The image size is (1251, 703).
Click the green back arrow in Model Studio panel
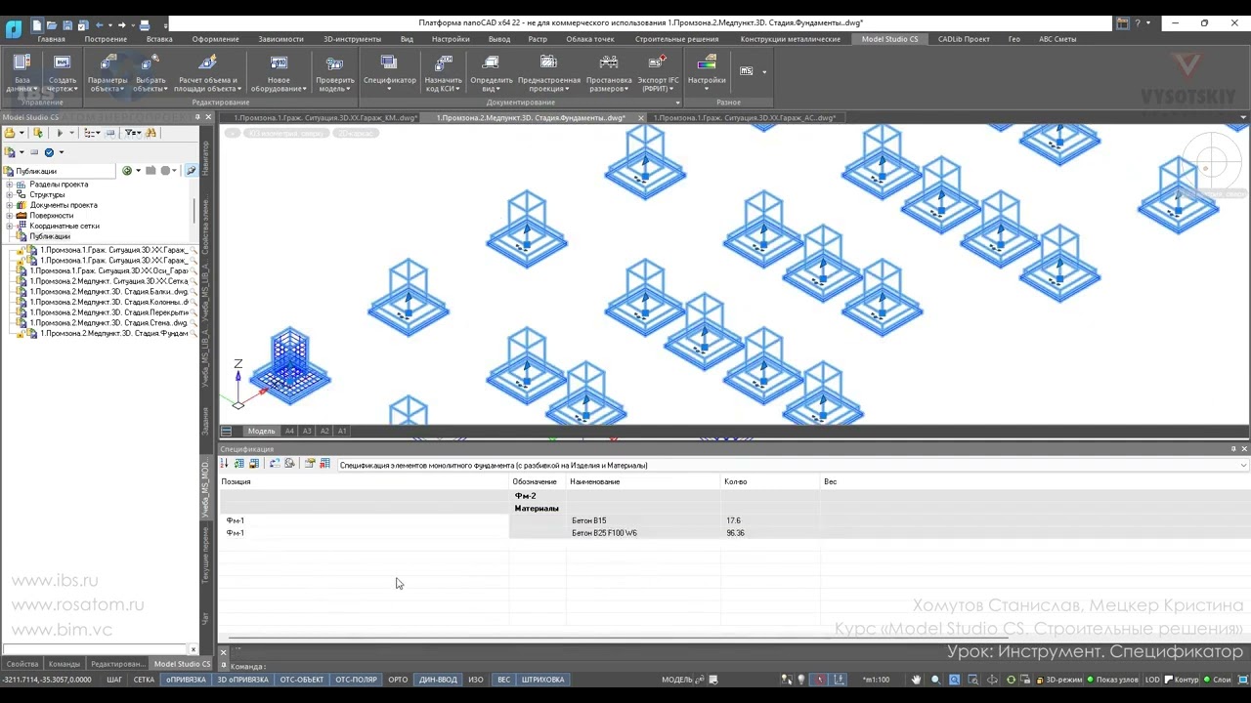point(126,171)
